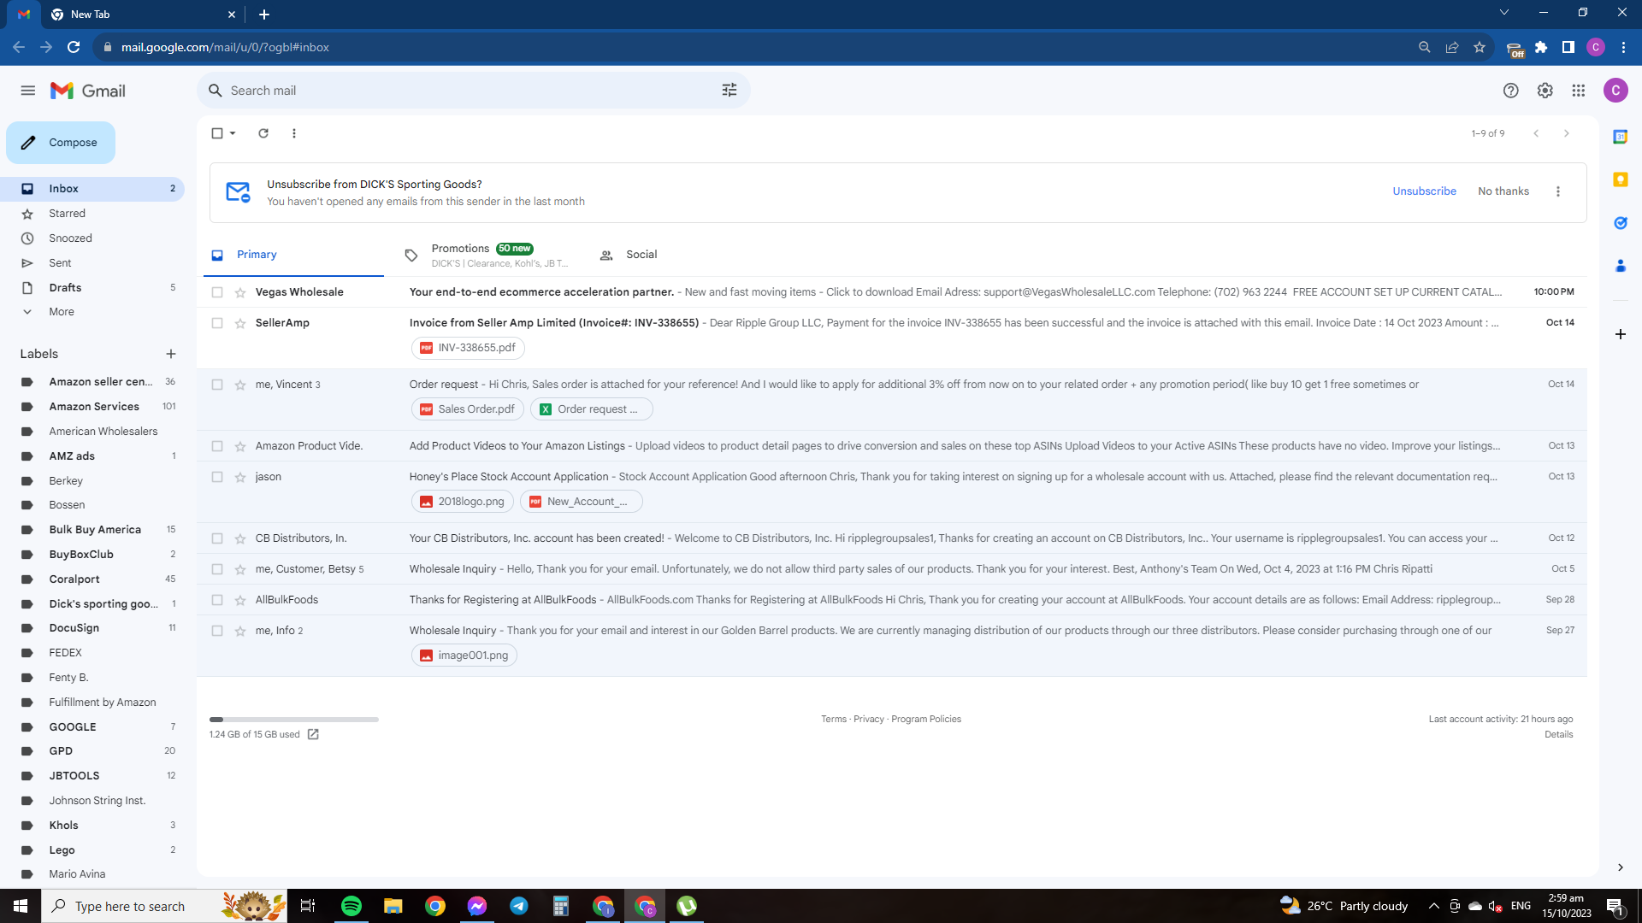Reload the browser page
The image size is (1642, 923).
[x=74, y=47]
